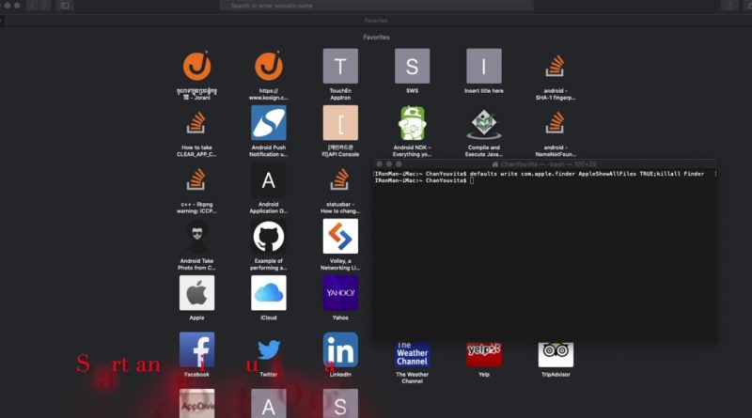Viewport: 752px width, 418px height.
Task: Open the AppDividend favorite tile
Action: [196, 404]
